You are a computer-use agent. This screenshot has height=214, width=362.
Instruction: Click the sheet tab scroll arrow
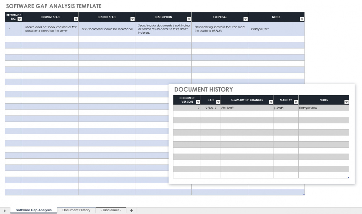5,211
